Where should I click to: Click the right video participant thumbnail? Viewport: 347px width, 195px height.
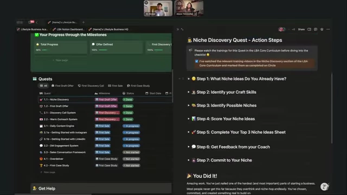pos(189,8)
